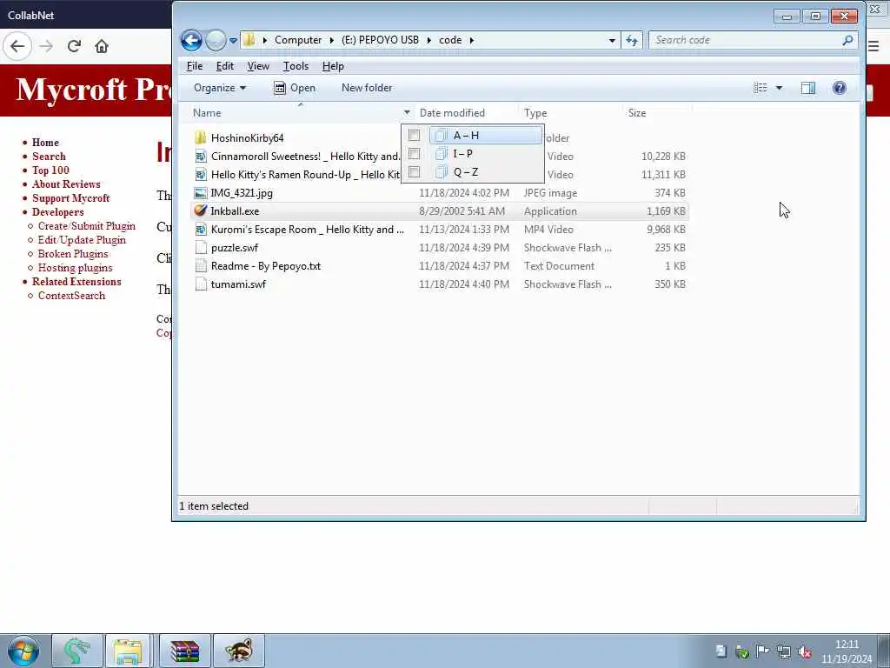Screen dimensions: 890x668
Task: Select the Readme - By Pepoyo.txt icon
Action: [201, 266]
